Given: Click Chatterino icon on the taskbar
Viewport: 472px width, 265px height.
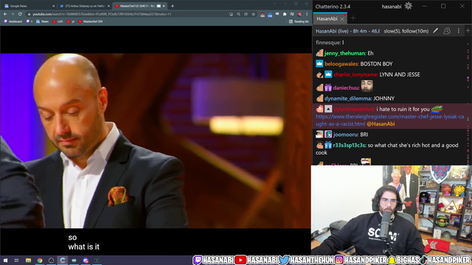Looking at the screenshot, I should click(63, 260).
